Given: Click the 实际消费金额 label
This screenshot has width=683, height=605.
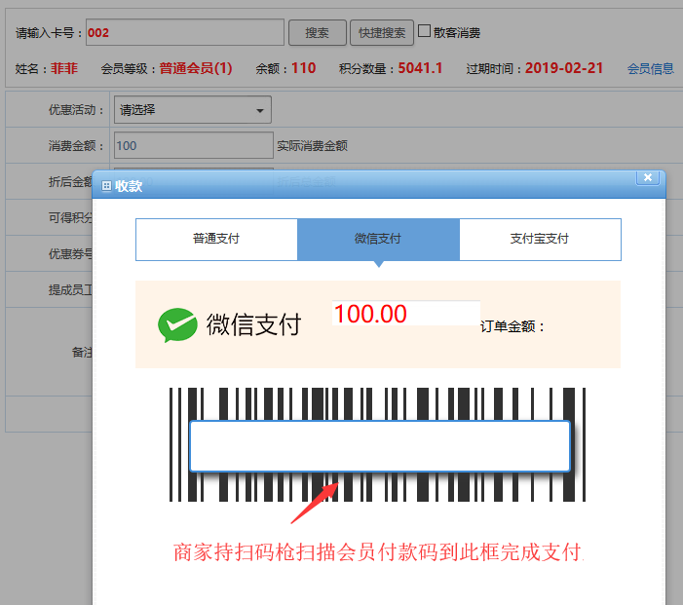Looking at the screenshot, I should point(312,146).
